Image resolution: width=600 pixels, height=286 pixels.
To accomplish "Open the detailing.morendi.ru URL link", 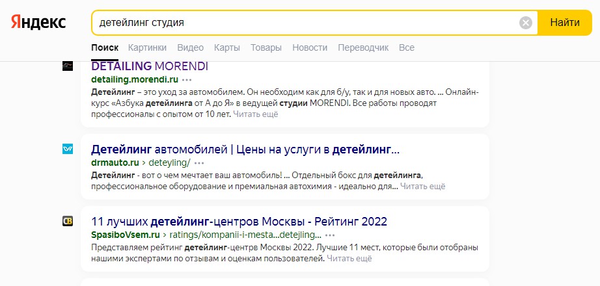I will click(x=135, y=80).
